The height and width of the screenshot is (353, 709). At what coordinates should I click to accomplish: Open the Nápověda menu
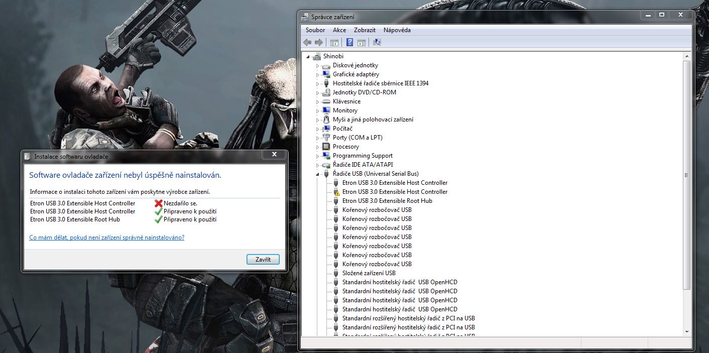click(397, 30)
